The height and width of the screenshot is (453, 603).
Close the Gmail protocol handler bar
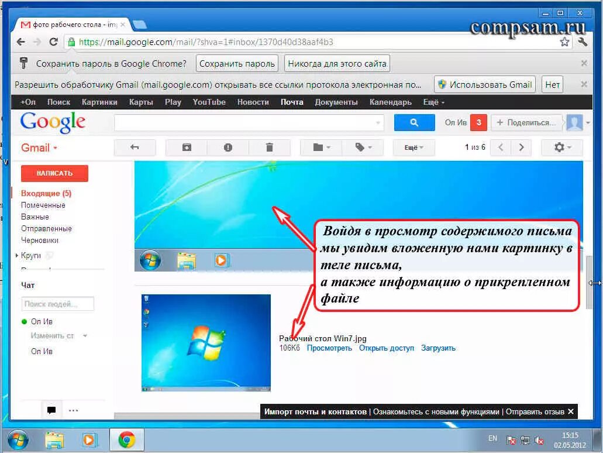tap(584, 84)
